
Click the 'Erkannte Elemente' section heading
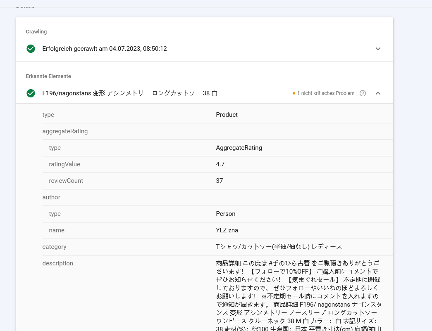(x=48, y=76)
